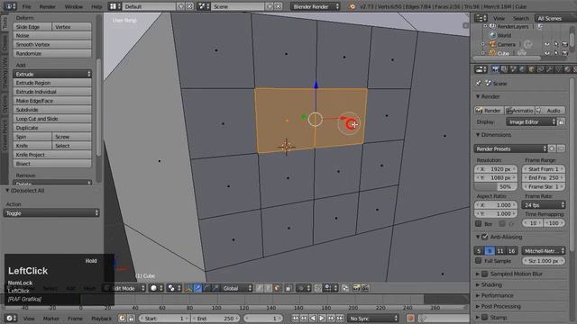Click the outliner editor type icon

(x=481, y=18)
